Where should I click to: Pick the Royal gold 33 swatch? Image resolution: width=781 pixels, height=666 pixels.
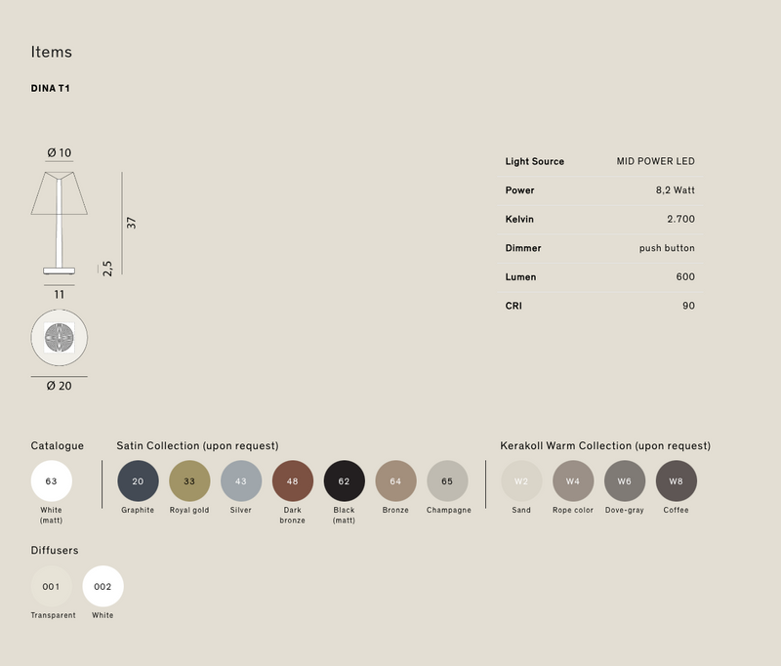pyautogui.click(x=189, y=481)
